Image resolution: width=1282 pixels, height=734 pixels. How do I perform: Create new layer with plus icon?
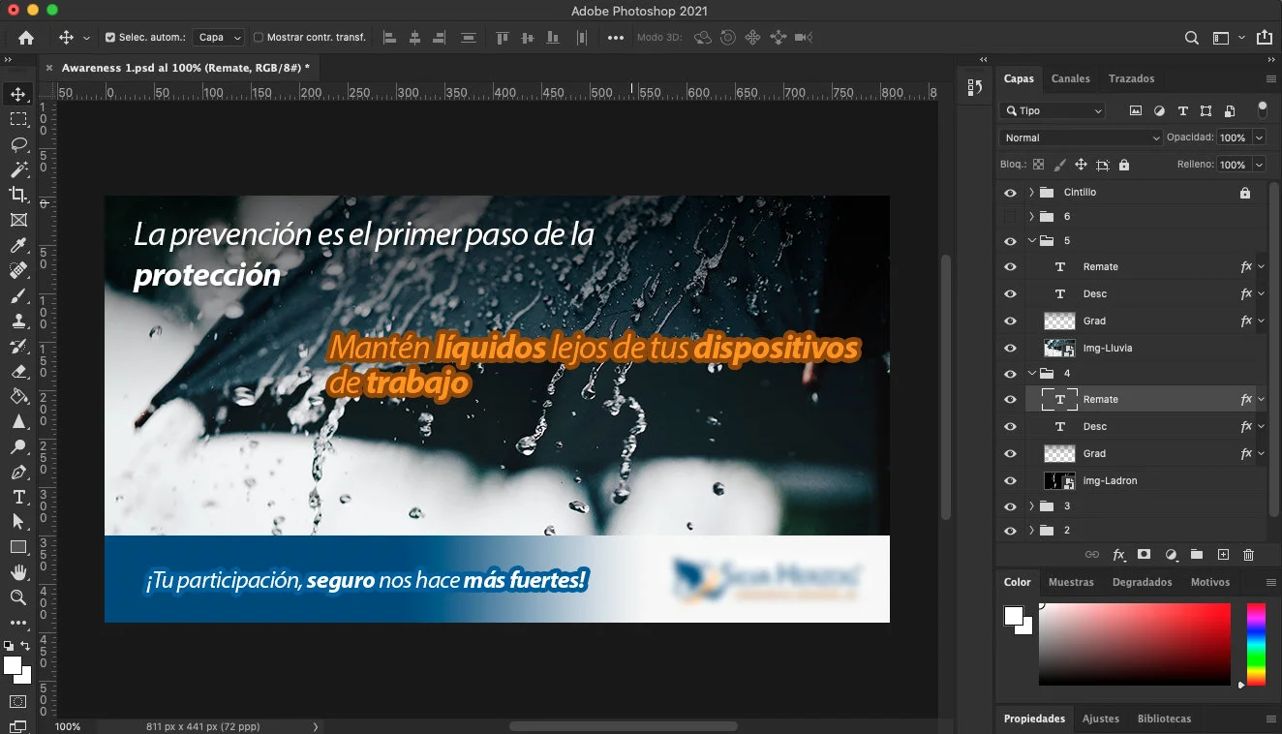(x=1223, y=555)
